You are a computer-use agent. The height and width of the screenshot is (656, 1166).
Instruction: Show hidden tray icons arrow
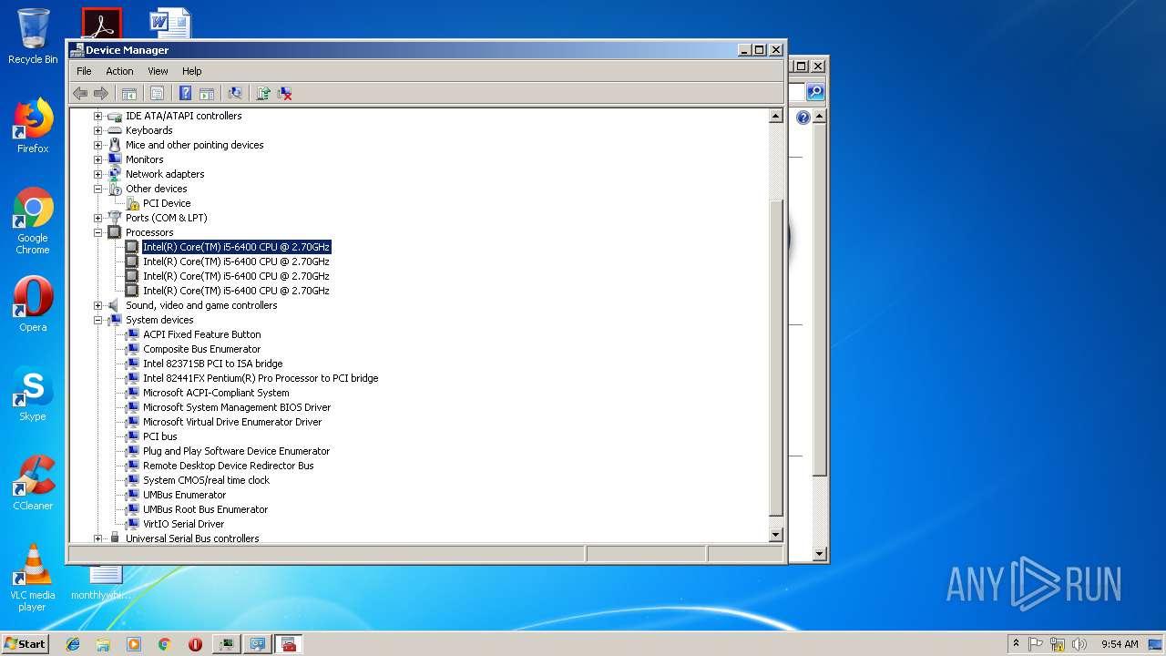point(1016,644)
